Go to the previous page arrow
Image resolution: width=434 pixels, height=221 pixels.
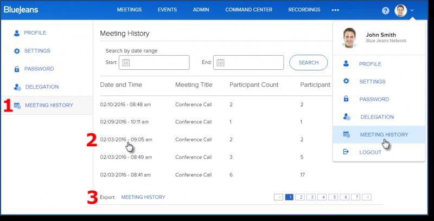tap(278, 197)
